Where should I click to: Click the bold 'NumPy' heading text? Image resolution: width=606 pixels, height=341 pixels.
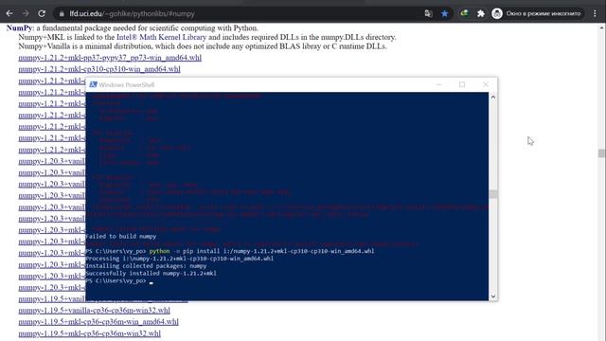point(19,28)
